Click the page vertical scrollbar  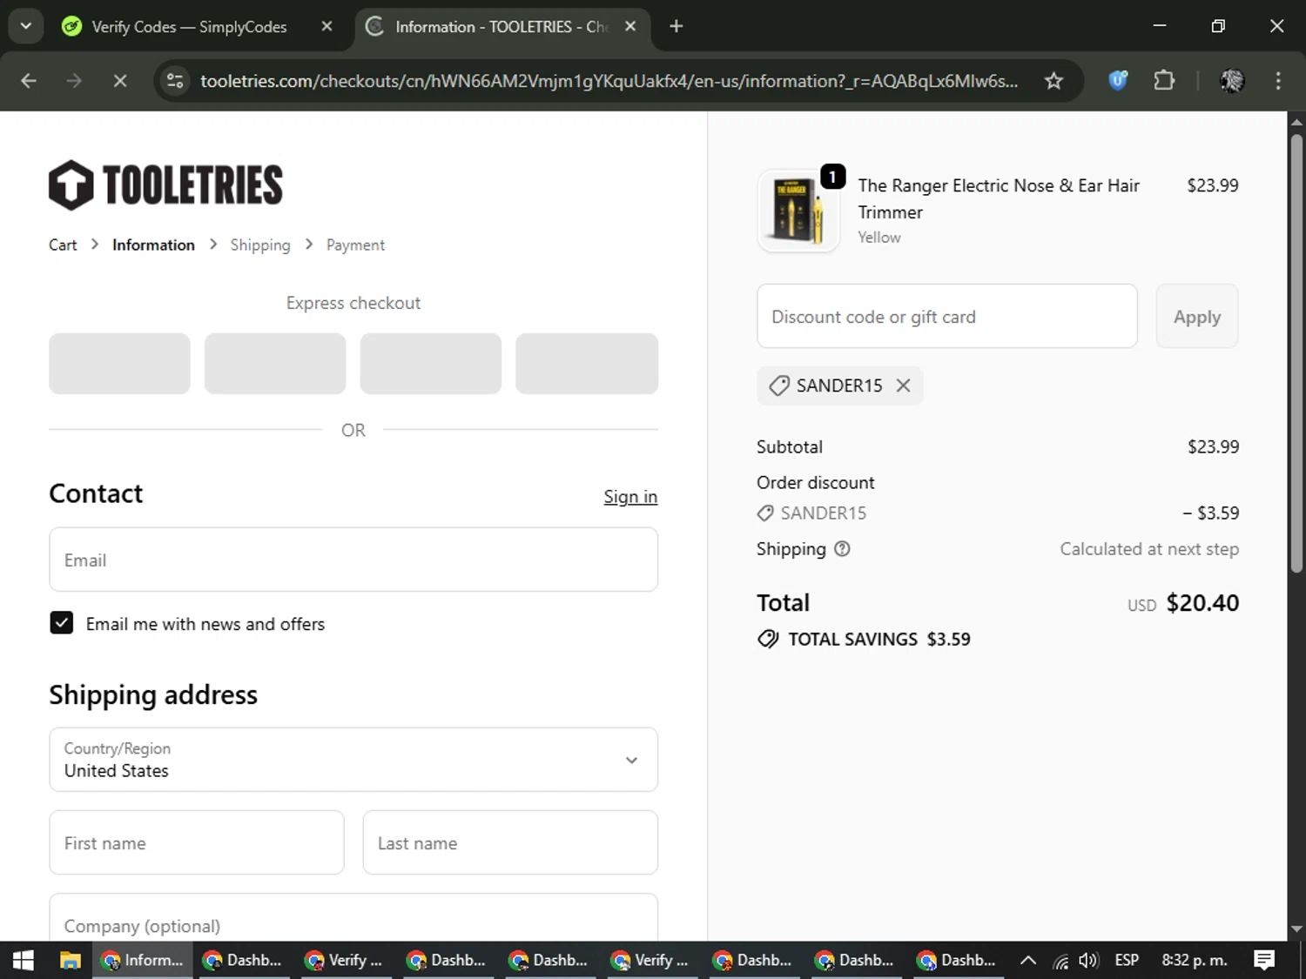1296,352
